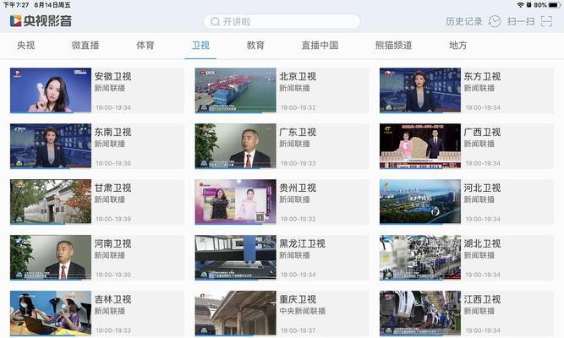Open the 甘肃卫视 thumbnail
564x338 pixels.
(51, 202)
